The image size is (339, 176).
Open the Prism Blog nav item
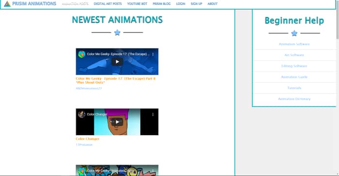tap(161, 4)
